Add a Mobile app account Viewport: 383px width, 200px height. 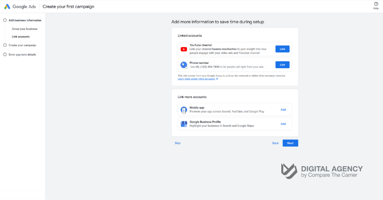point(283,110)
